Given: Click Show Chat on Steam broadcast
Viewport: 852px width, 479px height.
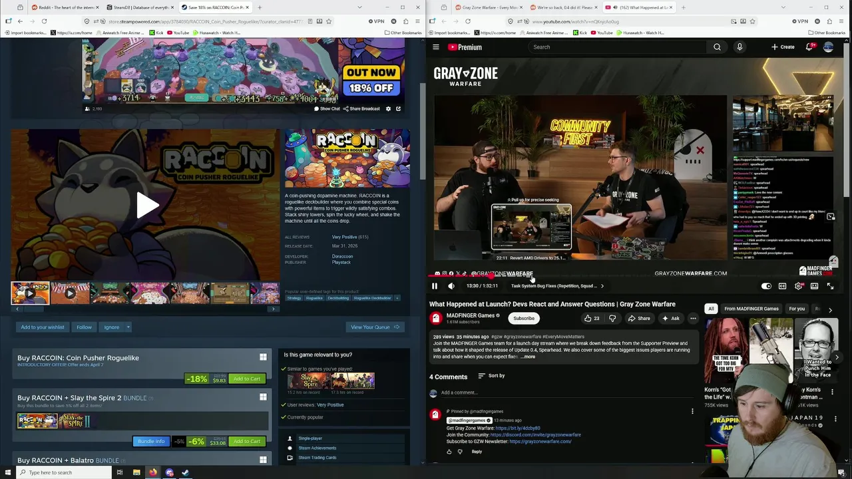Looking at the screenshot, I should (x=327, y=108).
